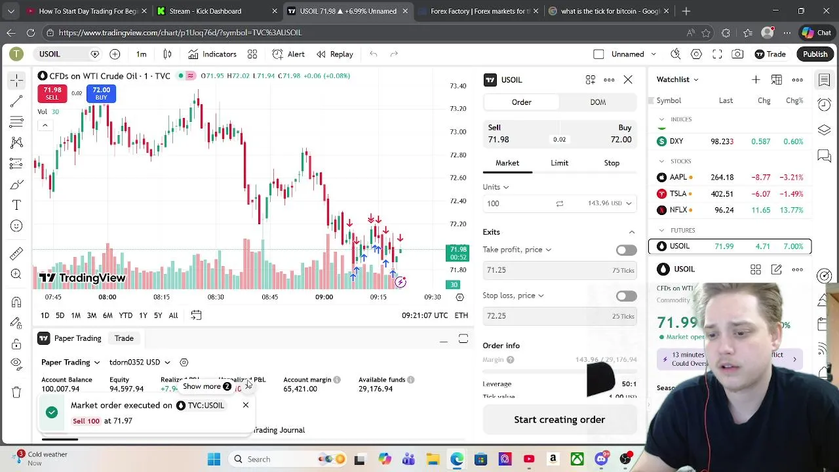Select the Limit order tab

pyautogui.click(x=559, y=163)
